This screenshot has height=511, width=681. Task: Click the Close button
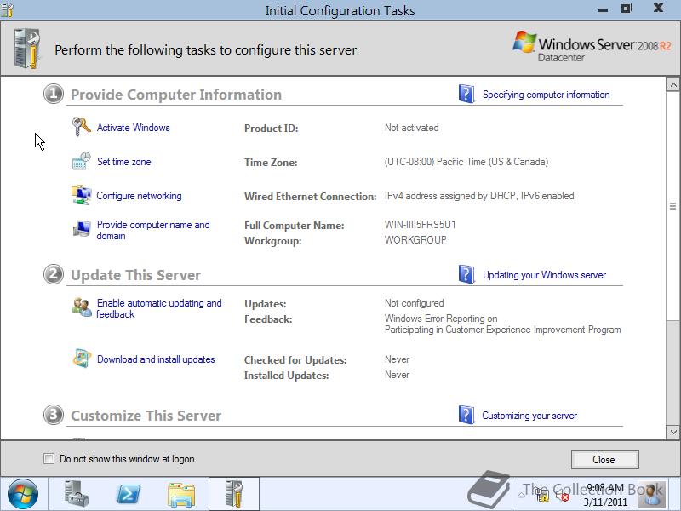(605, 459)
